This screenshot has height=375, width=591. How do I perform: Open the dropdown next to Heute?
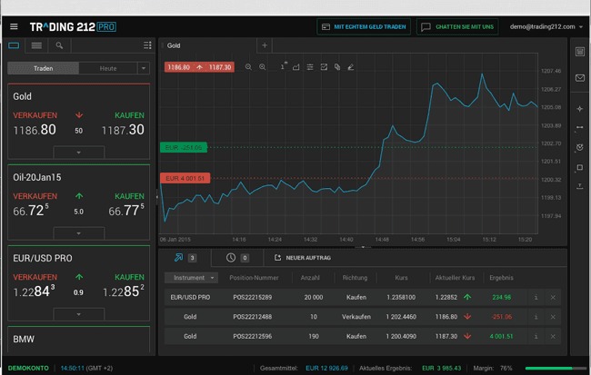click(x=144, y=68)
